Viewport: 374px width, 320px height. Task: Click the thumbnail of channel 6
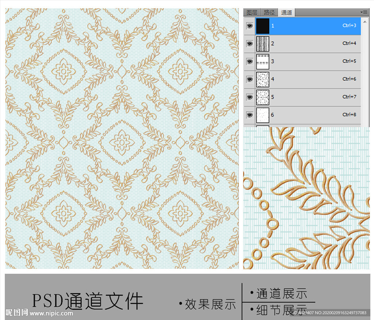click(x=263, y=115)
